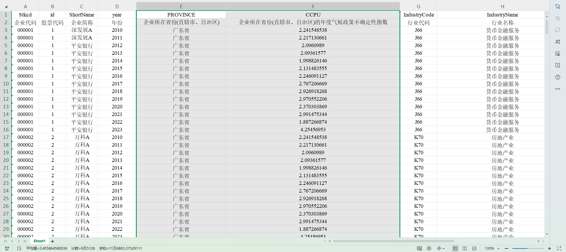This screenshot has width=566, height=252.
Task: Select column H header
Action: (x=502, y=6)
